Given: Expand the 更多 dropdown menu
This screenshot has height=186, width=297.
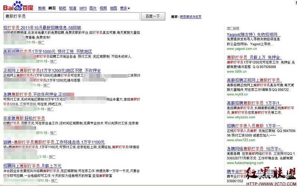Looking at the screenshot, I should click(x=125, y=8).
